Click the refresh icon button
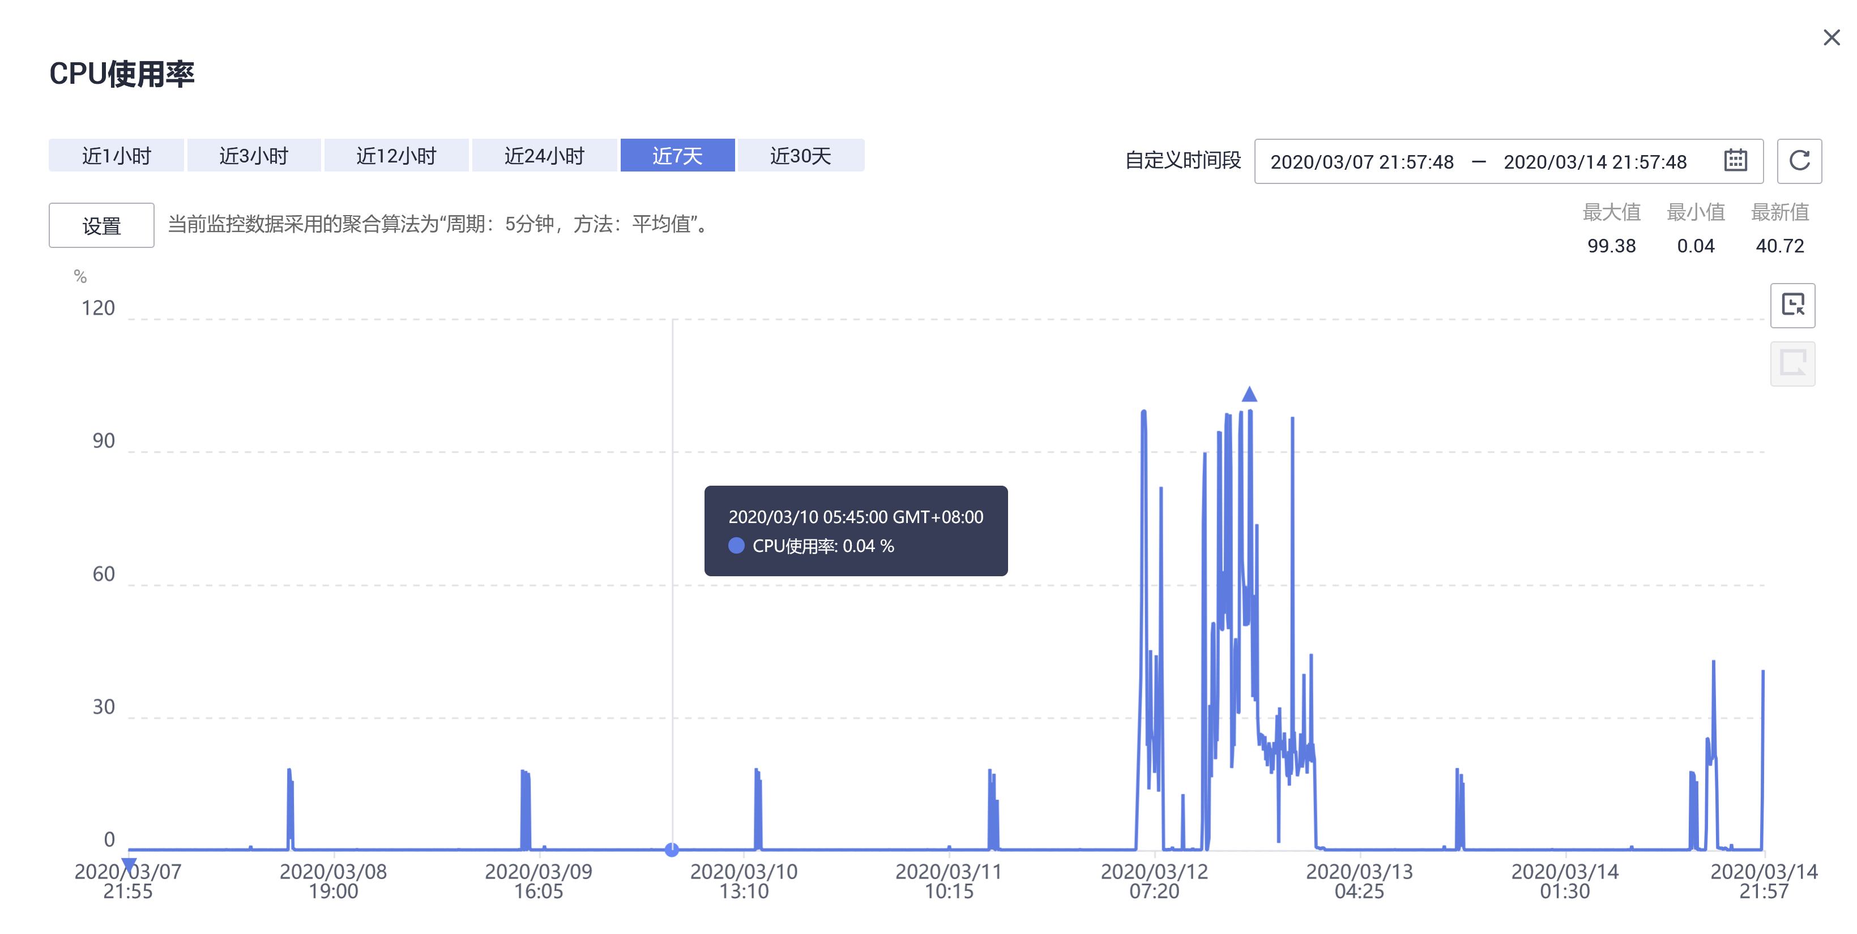The height and width of the screenshot is (934, 1857). click(1799, 161)
